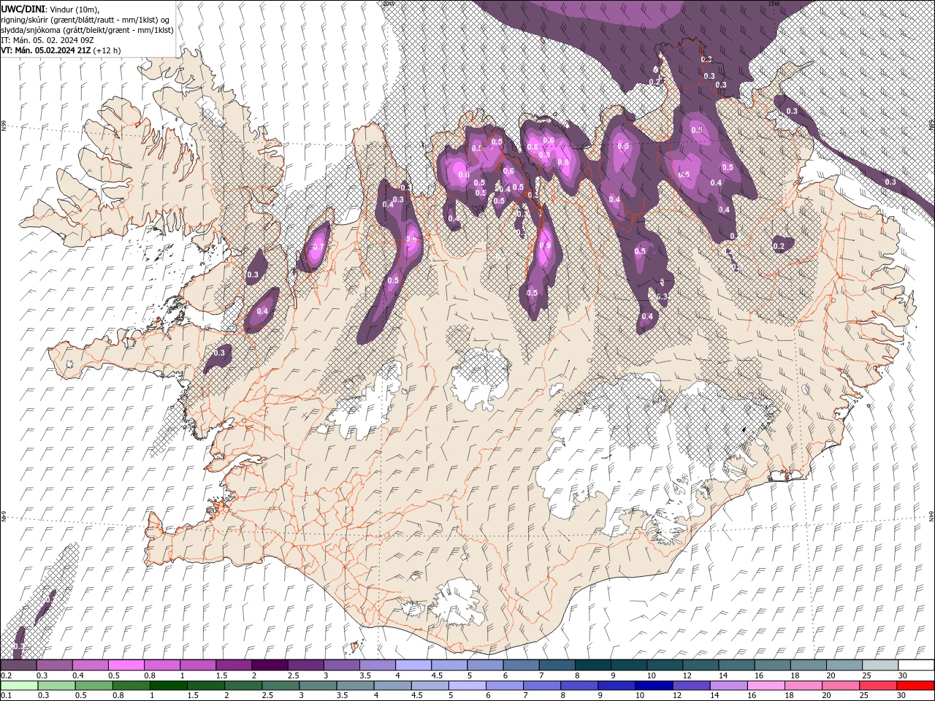Pick upper legend dark purple swatch between 2 and 2.5
Screen dimensions: 935x701
(269, 665)
